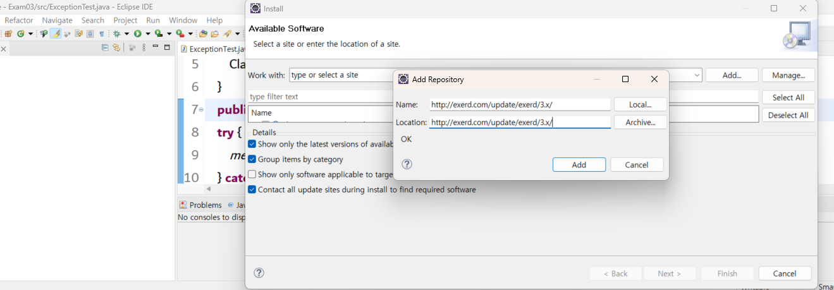Open the Project menu

[x=125, y=20]
